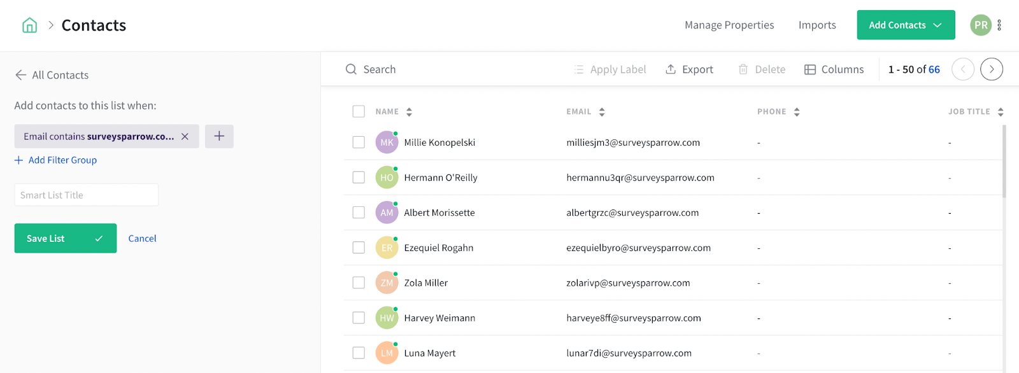Go to next page of contacts

coord(992,69)
